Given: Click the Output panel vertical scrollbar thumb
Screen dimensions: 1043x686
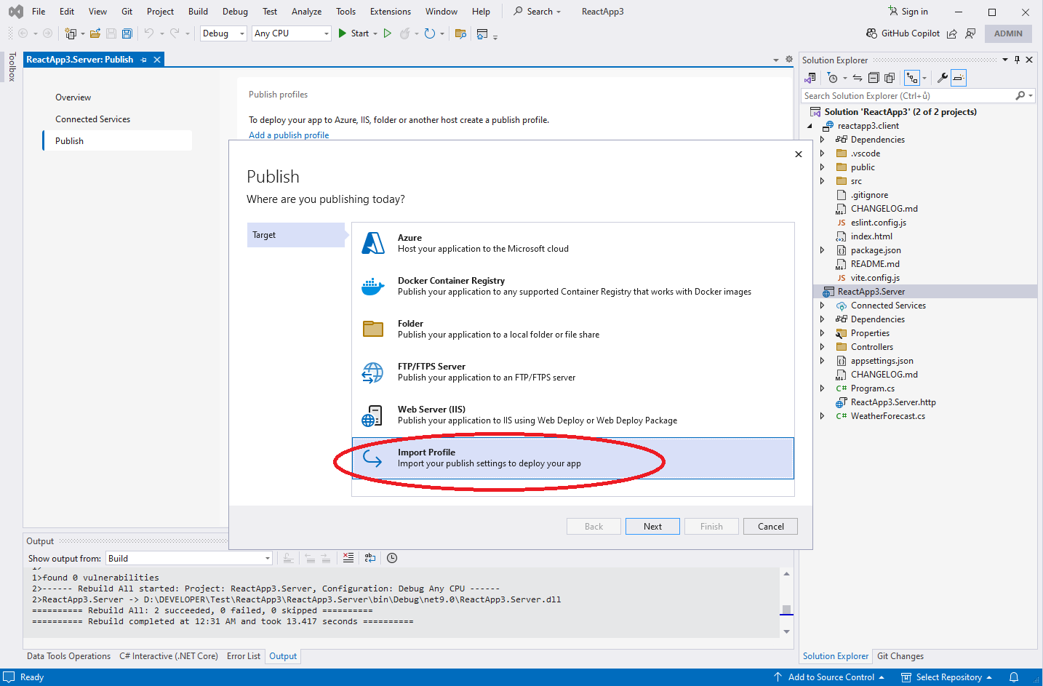Looking at the screenshot, I should coord(786,610).
